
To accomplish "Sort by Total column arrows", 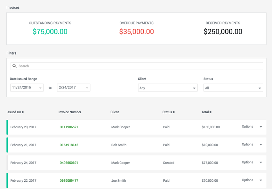I will click(211, 112).
